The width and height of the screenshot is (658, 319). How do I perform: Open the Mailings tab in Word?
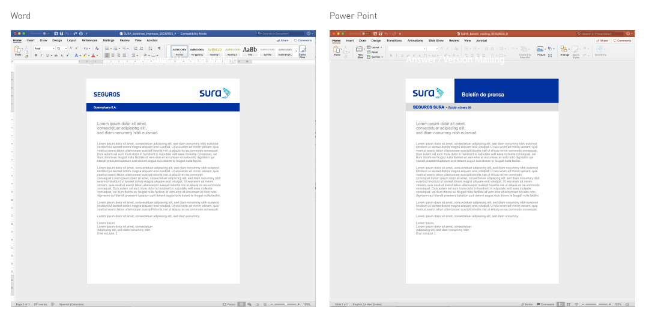point(109,40)
